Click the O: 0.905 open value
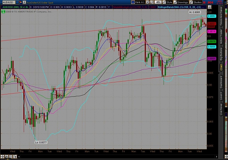The image size is (228, 160). point(55,7)
